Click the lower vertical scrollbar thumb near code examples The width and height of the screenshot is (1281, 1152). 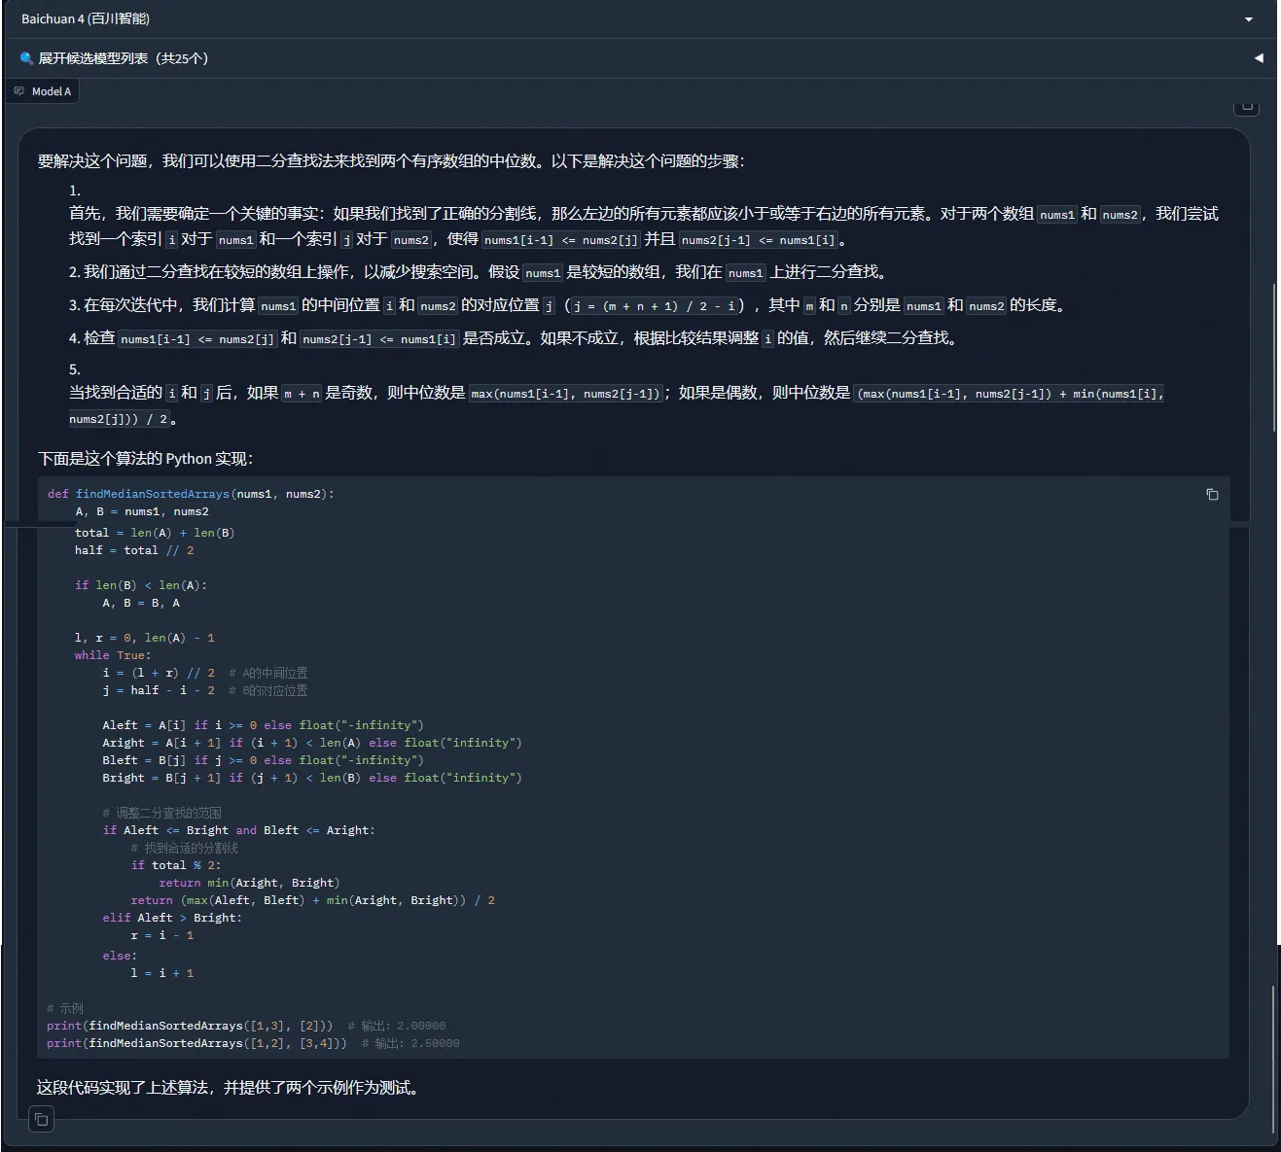(x=1273, y=1058)
